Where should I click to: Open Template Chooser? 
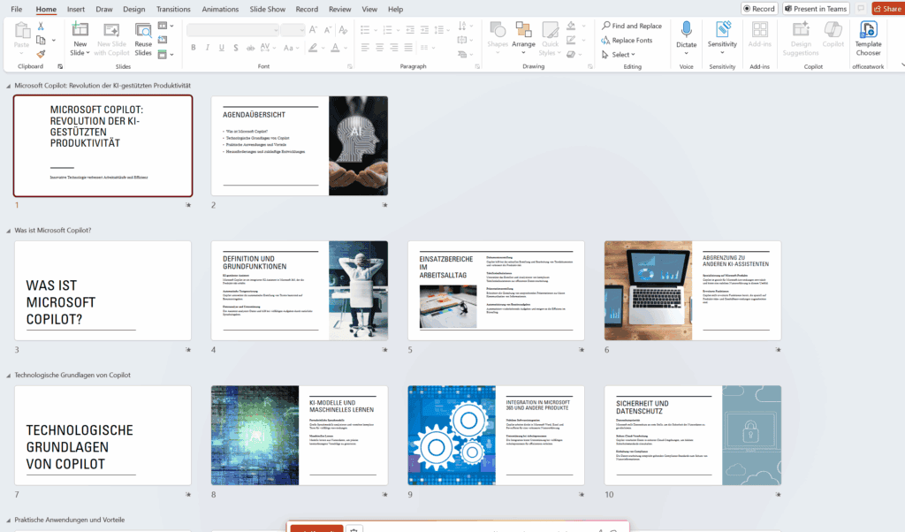pyautogui.click(x=868, y=39)
